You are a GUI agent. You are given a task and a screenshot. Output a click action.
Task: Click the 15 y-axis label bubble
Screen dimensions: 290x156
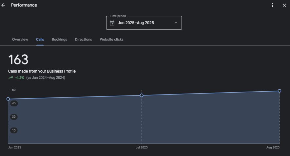[x=14, y=130]
